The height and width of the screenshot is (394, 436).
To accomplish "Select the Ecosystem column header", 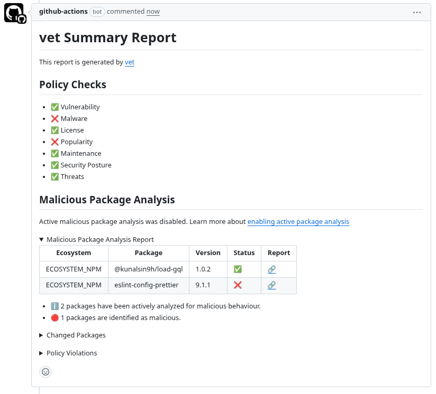I will [74, 252].
